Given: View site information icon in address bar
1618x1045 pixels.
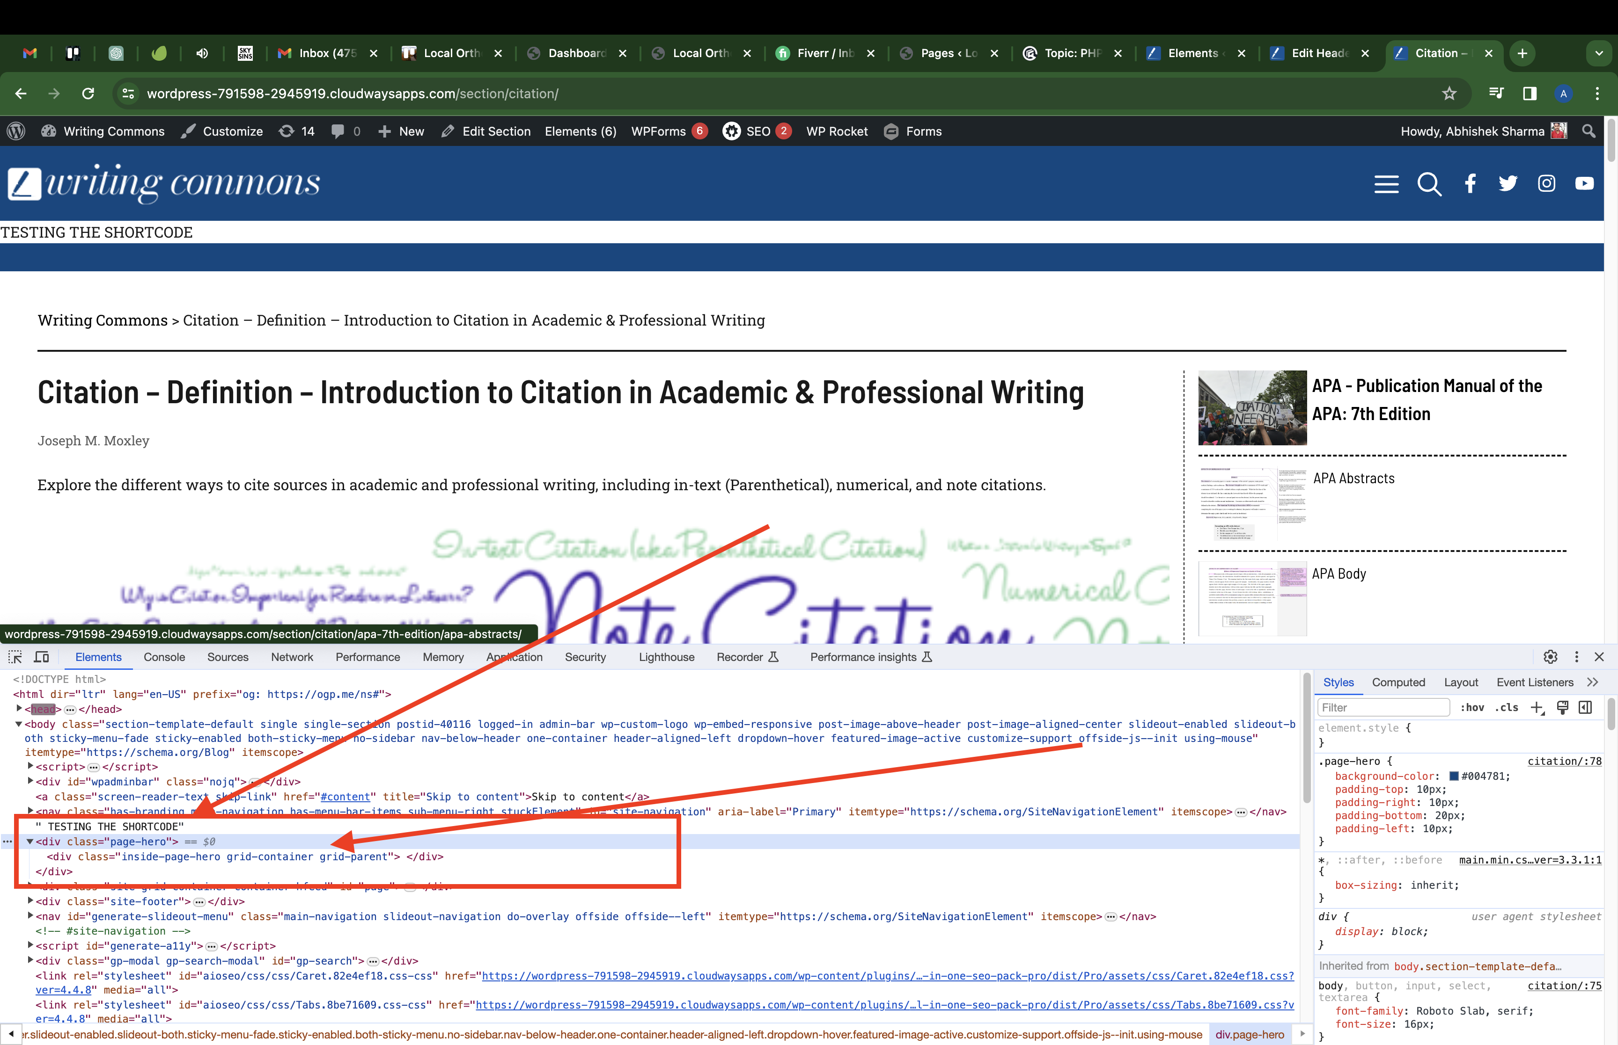Looking at the screenshot, I should point(128,94).
